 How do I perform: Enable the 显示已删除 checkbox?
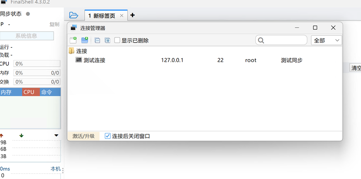click(117, 40)
